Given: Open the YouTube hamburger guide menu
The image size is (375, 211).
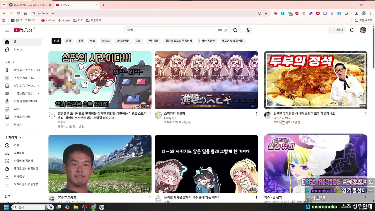Looking at the screenshot, I should click(x=7, y=30).
